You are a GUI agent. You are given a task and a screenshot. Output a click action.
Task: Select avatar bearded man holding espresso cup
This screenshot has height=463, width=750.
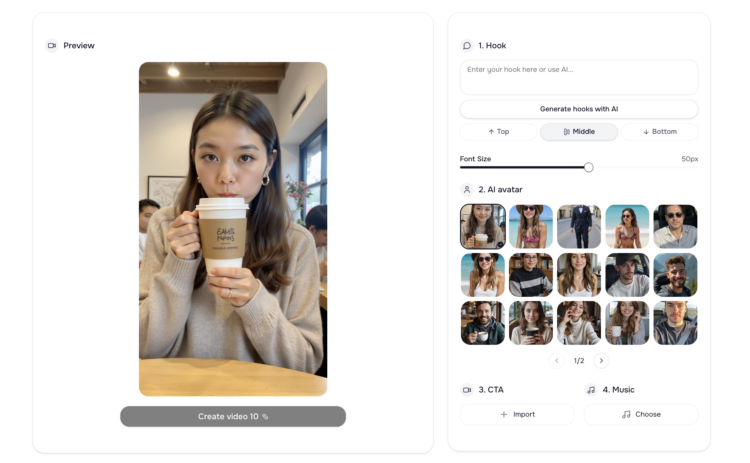click(x=483, y=323)
